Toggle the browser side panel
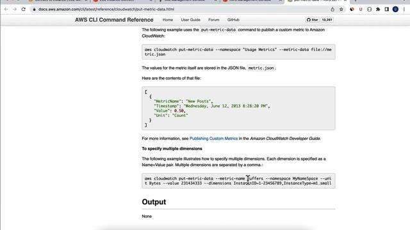This screenshot has height=230, width=410. 387,10
